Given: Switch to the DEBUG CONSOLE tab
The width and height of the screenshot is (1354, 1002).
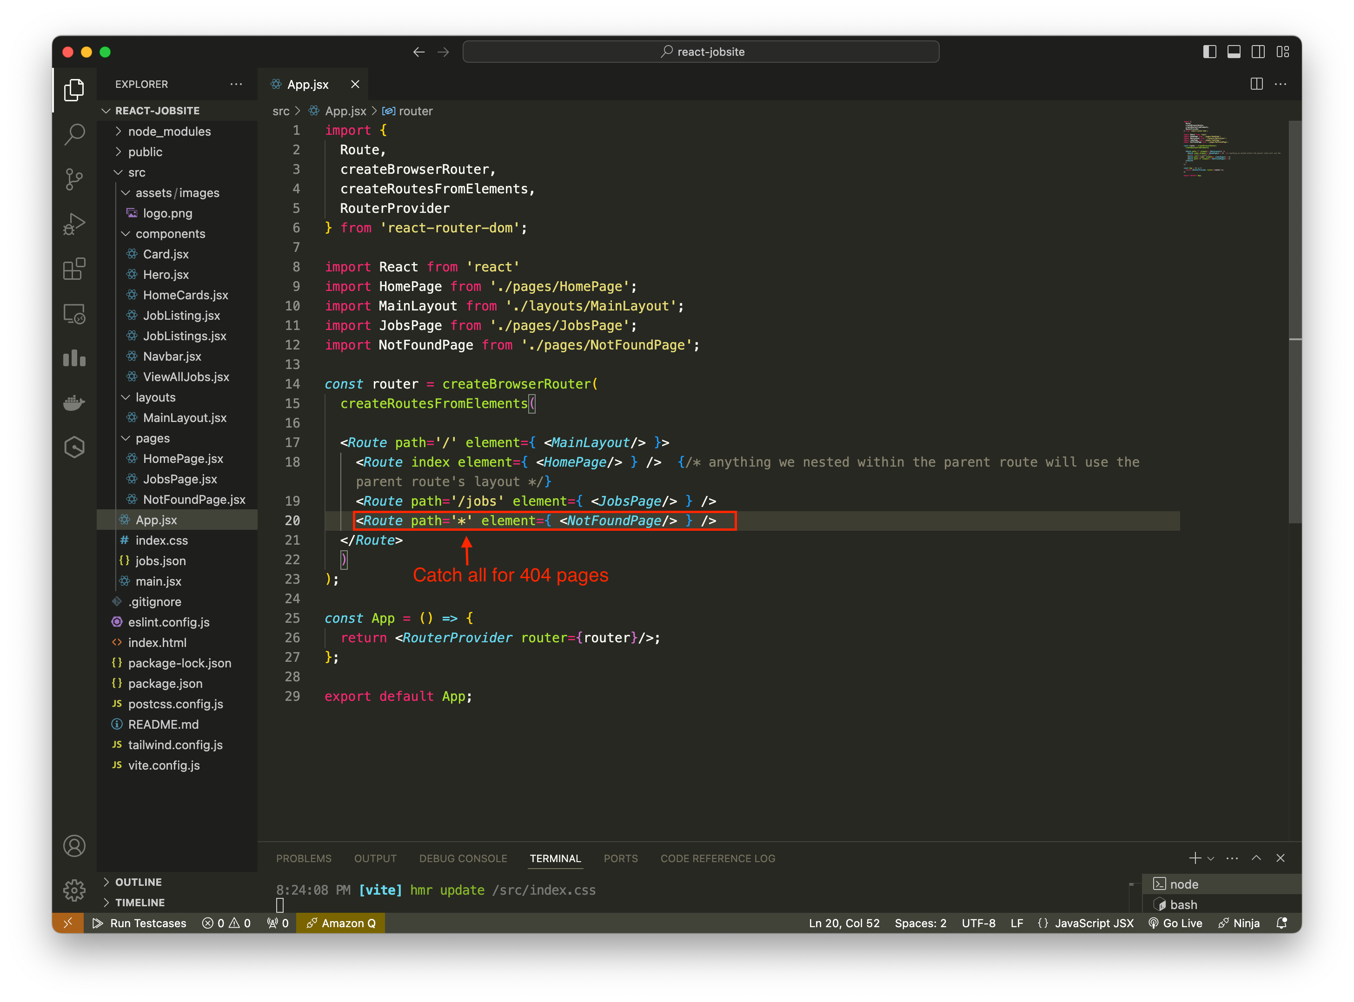Looking at the screenshot, I should click(x=463, y=858).
